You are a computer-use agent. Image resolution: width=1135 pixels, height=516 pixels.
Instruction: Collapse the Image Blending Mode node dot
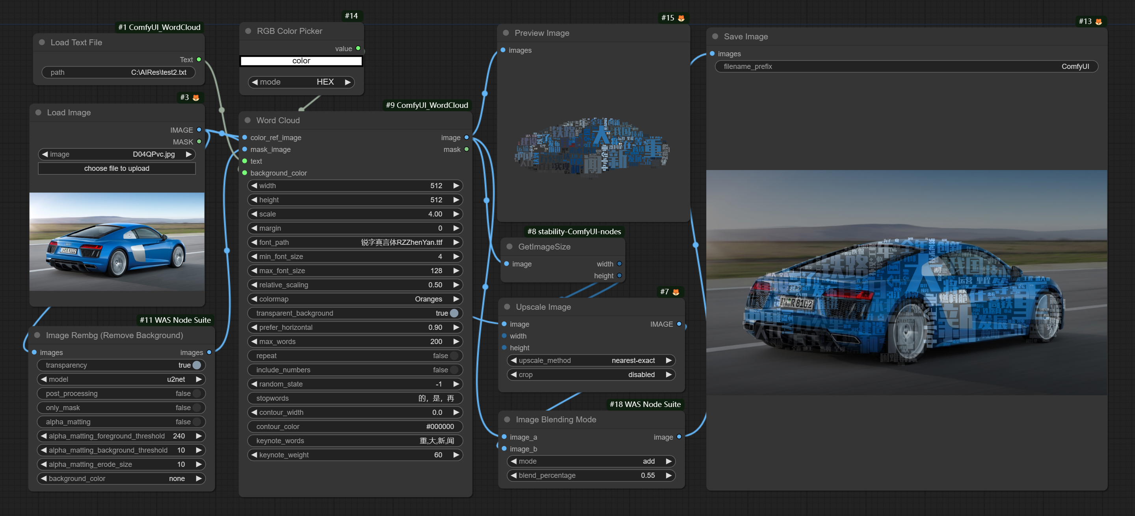coord(507,419)
